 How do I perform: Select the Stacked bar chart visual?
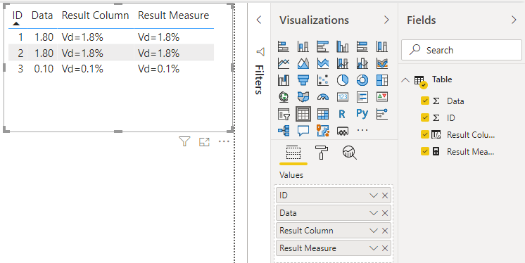click(284, 46)
